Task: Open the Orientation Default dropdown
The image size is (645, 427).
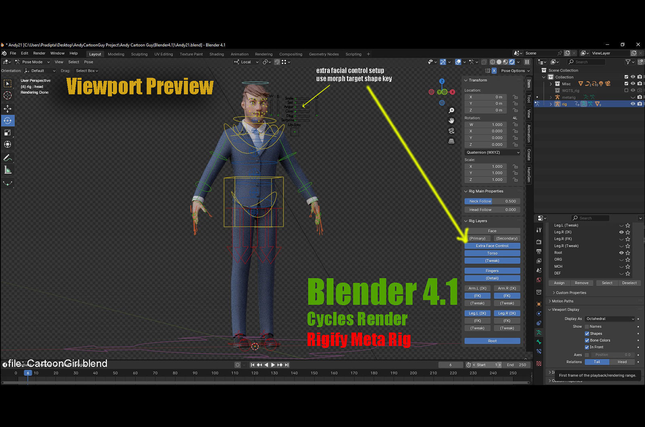Action: tap(40, 71)
